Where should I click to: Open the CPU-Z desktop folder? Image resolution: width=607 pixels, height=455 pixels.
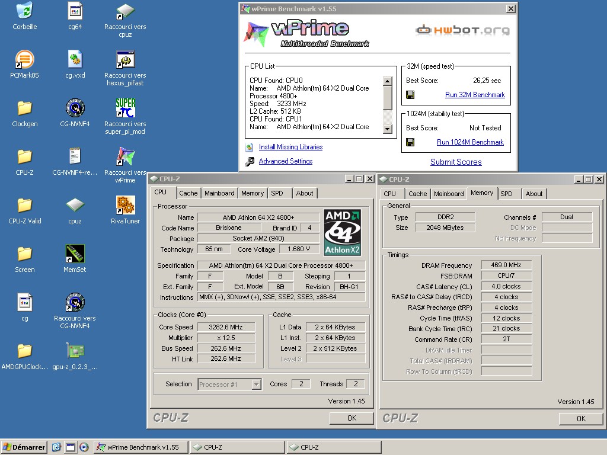[x=25, y=157]
